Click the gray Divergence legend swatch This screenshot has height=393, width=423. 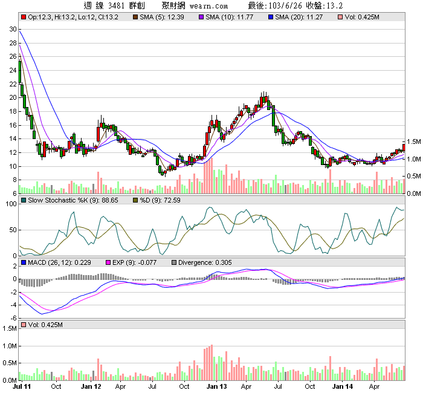(x=174, y=262)
